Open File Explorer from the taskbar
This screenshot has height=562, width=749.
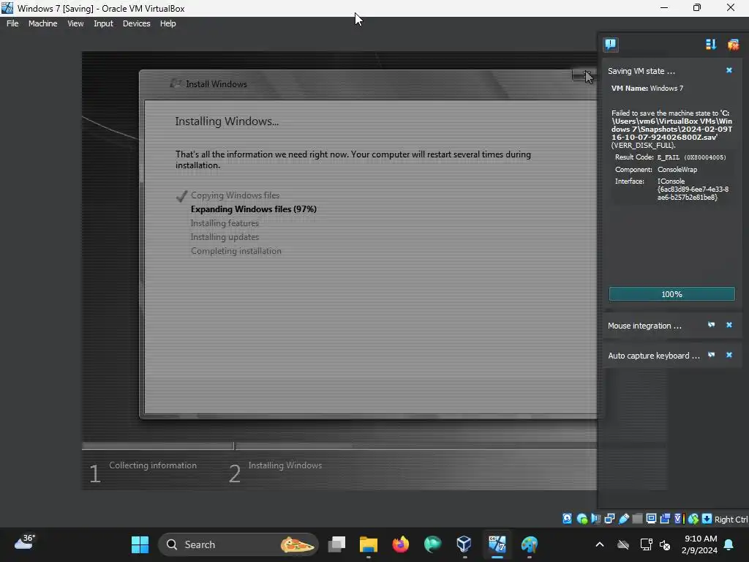pyautogui.click(x=369, y=544)
